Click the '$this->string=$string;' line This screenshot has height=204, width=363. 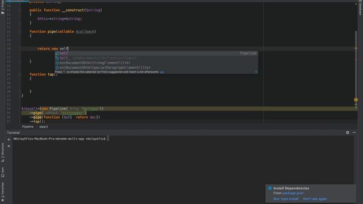pyautogui.click(x=60, y=19)
